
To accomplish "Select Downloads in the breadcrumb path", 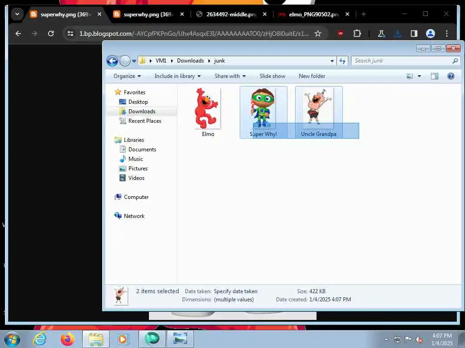I will [x=190, y=61].
